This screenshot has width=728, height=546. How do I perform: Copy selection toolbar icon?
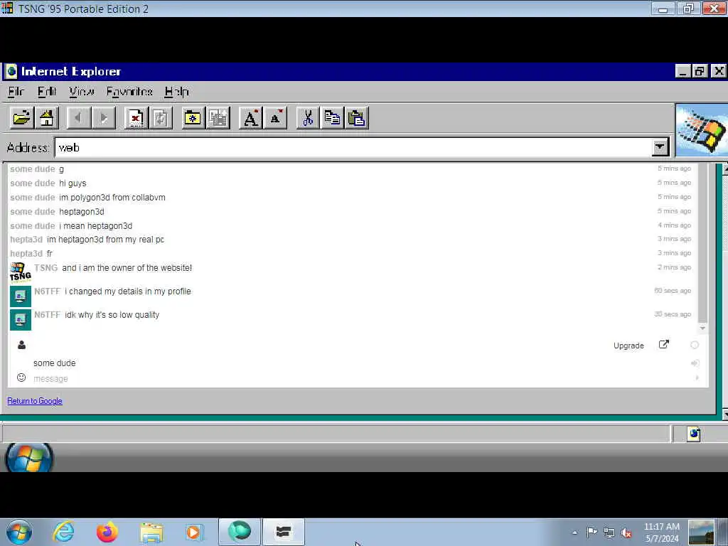coord(333,118)
